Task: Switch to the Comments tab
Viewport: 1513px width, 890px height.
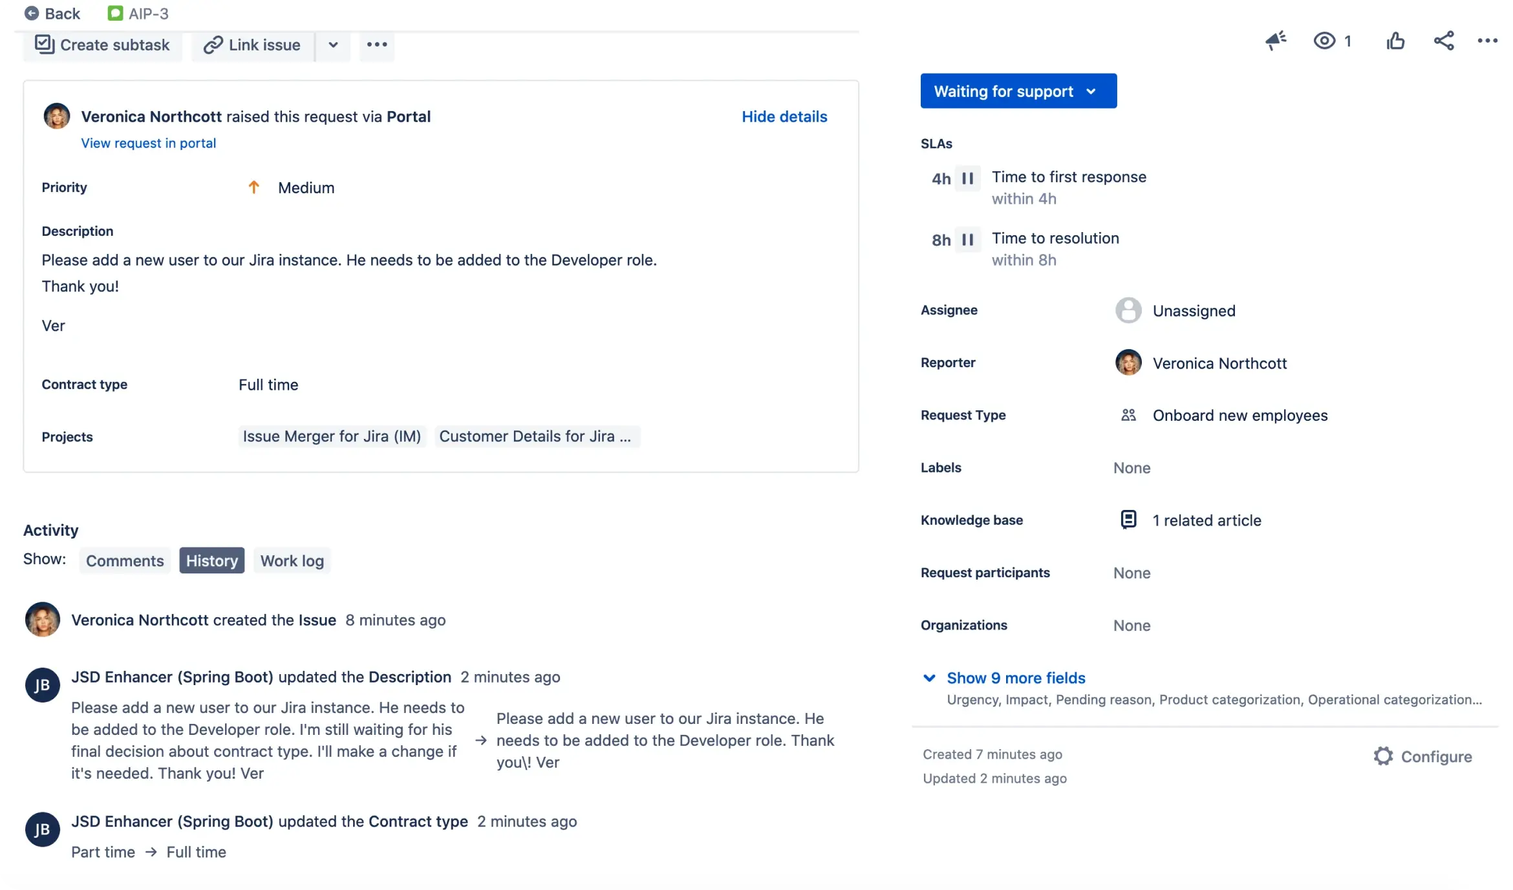Action: pos(125,560)
